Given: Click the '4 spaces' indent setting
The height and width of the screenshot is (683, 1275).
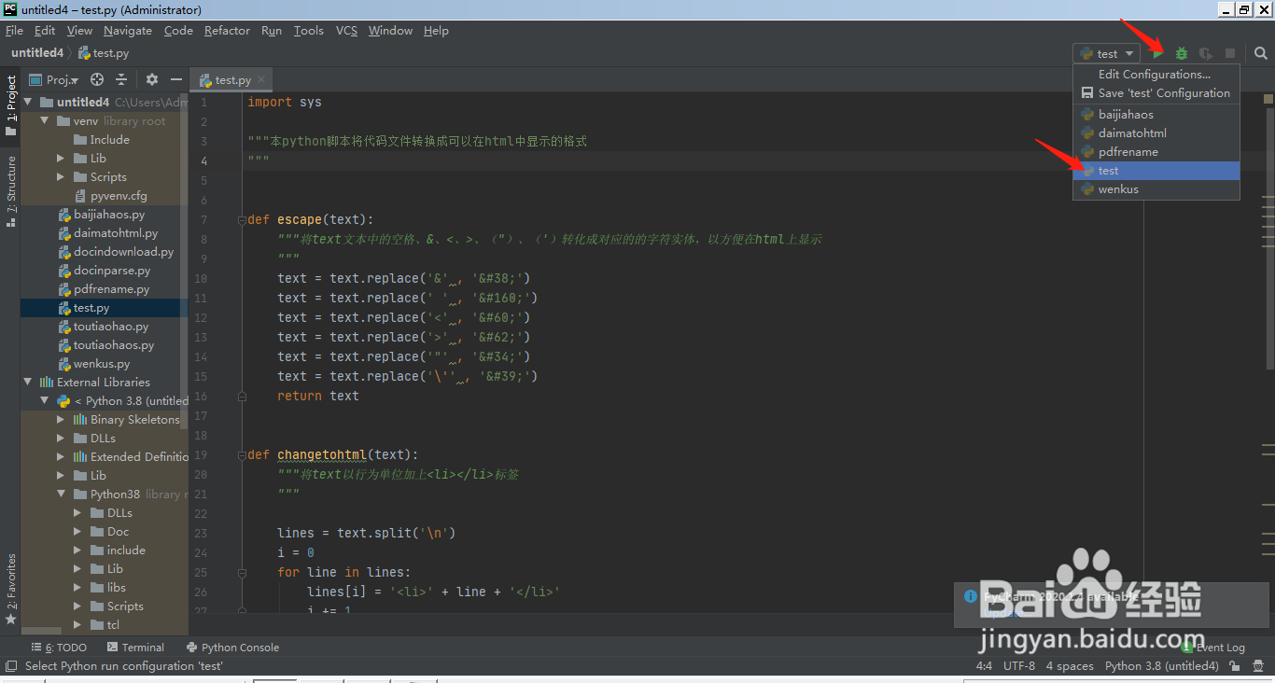Looking at the screenshot, I should [x=1070, y=666].
